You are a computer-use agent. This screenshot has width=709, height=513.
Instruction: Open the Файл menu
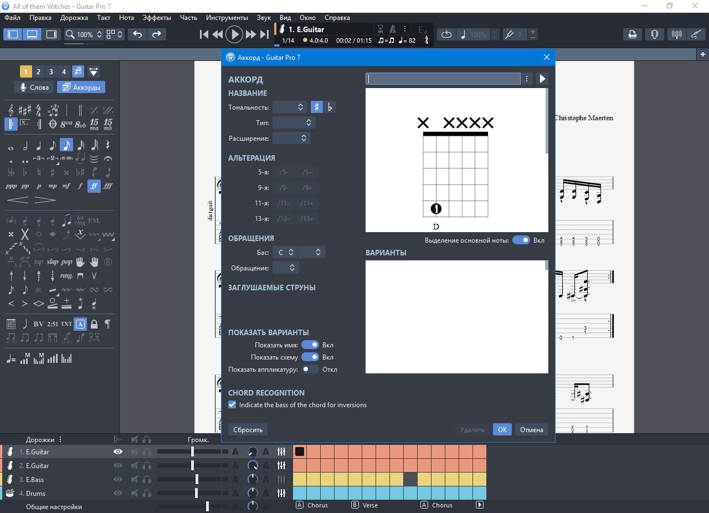click(x=13, y=18)
